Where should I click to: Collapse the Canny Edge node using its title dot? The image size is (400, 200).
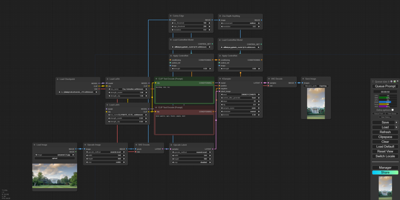[170, 16]
